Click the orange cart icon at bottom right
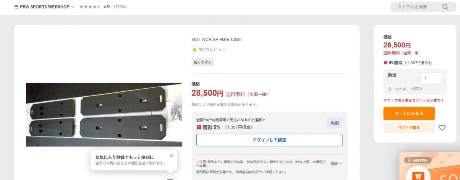460x180 pixels. [x=419, y=176]
